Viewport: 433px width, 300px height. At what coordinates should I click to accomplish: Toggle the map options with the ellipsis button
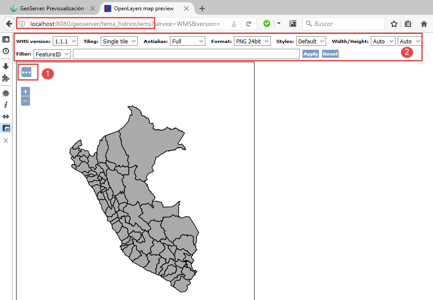point(27,73)
